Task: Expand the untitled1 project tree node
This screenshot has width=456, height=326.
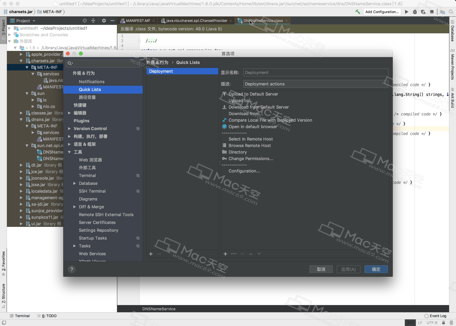Action: point(9,28)
